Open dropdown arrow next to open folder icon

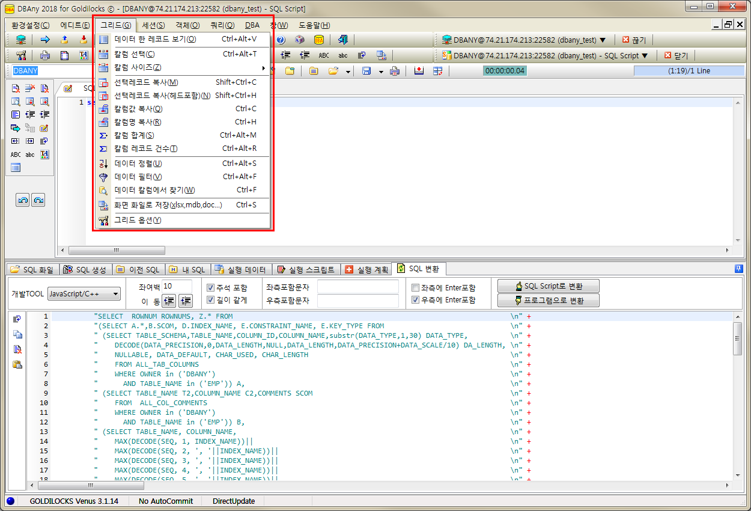pos(348,72)
